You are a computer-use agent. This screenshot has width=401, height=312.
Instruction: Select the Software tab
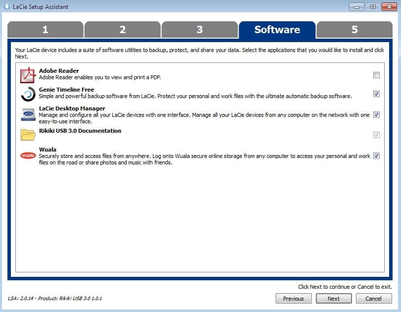point(277,30)
